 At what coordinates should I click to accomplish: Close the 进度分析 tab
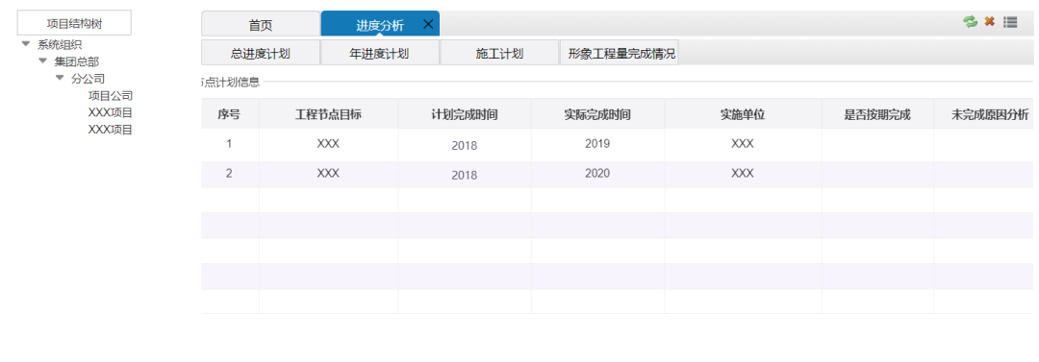(x=428, y=25)
